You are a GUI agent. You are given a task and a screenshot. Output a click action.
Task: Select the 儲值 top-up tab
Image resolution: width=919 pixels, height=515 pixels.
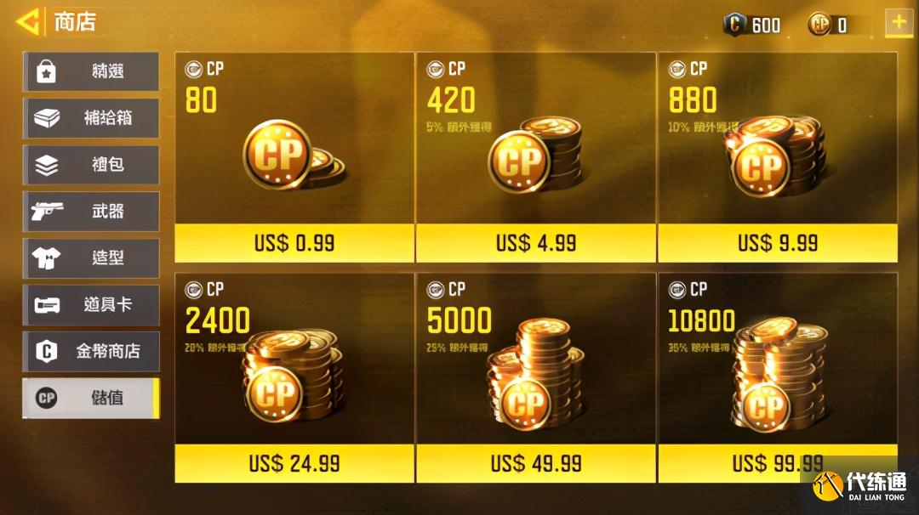tap(91, 398)
